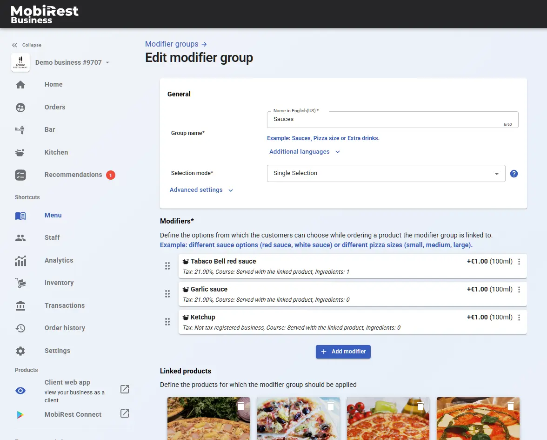
Task: Navigate back via Modifier groups breadcrumb
Action: click(175, 44)
